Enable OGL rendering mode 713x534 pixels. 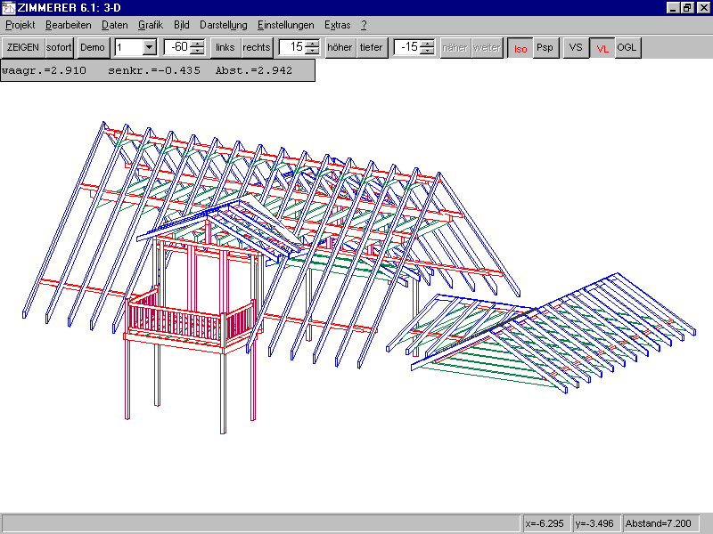pyautogui.click(x=627, y=47)
